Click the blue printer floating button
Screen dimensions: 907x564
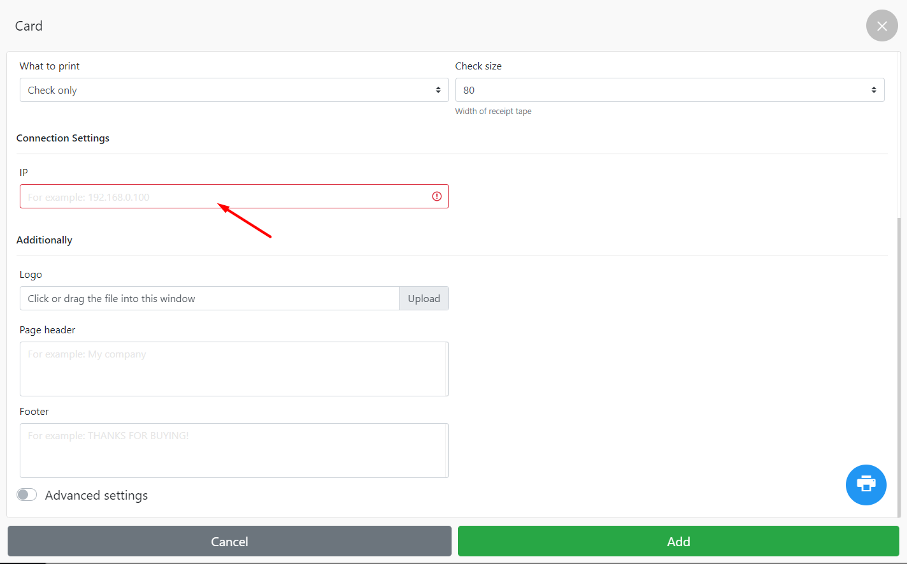(866, 484)
